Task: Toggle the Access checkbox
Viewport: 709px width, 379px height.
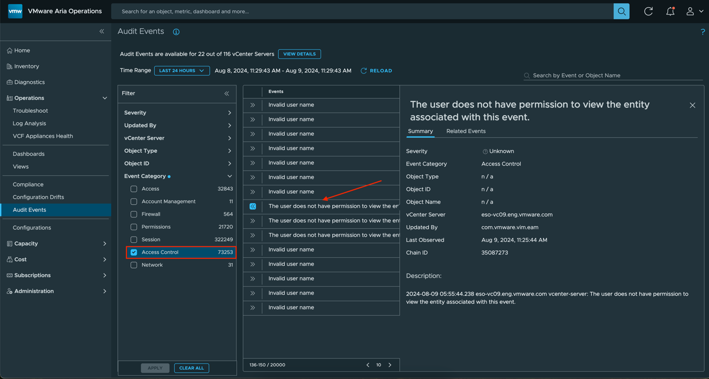Action: (x=134, y=189)
